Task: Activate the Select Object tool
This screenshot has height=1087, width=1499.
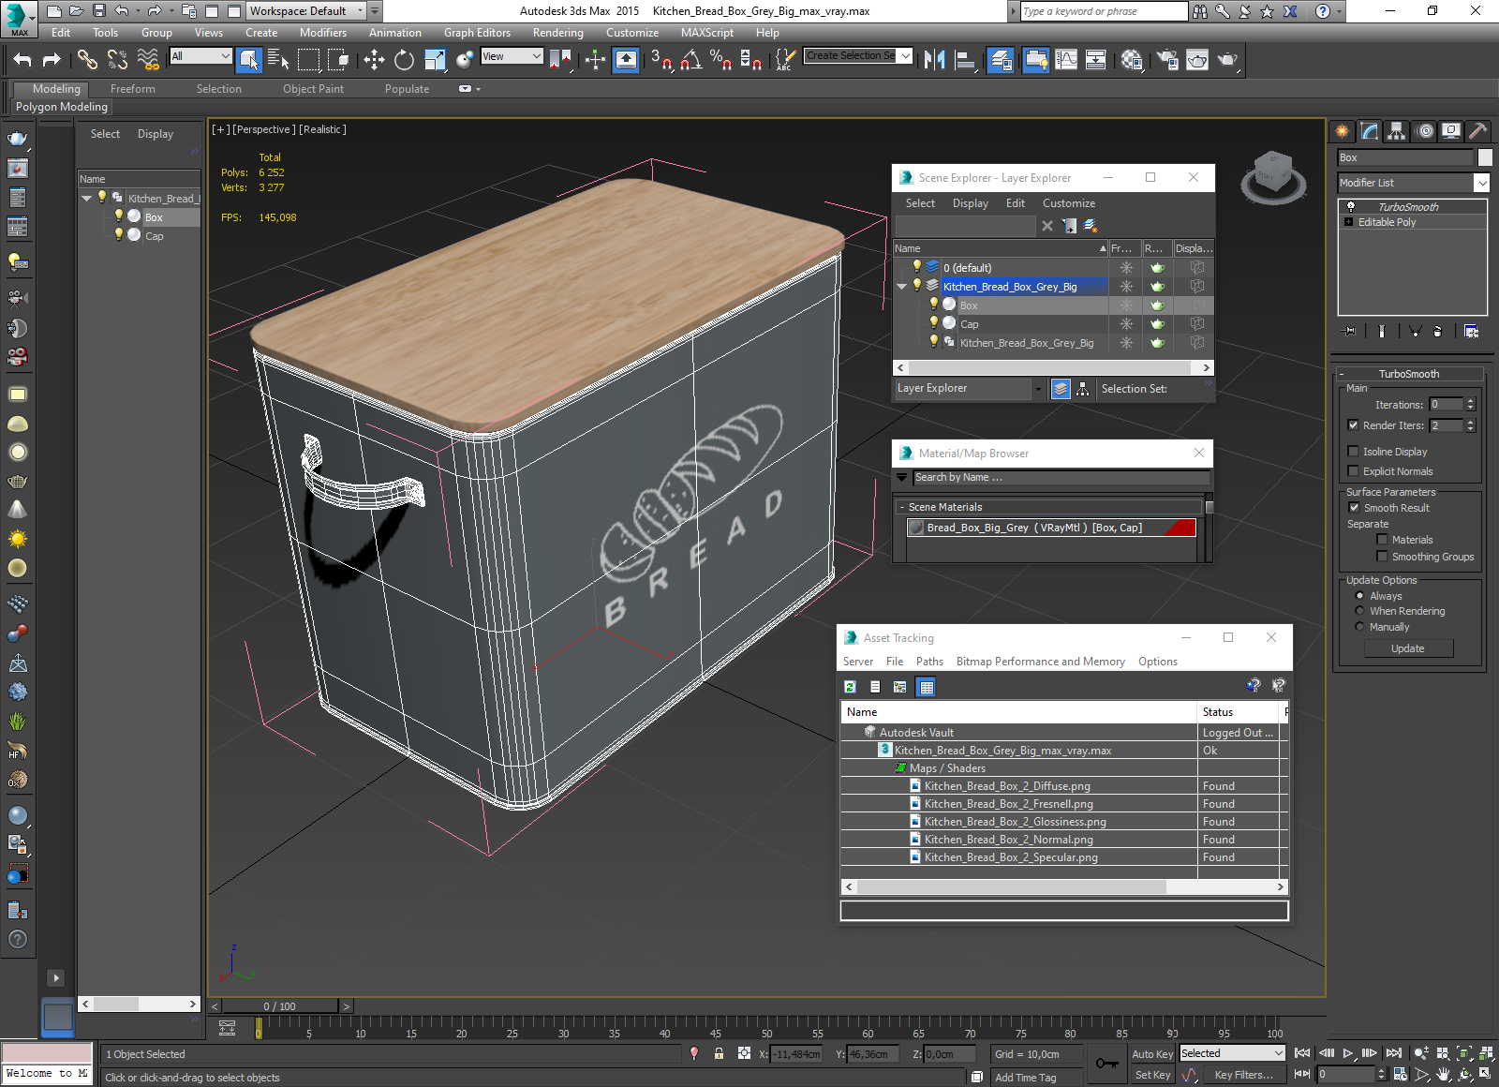Action: point(249,60)
